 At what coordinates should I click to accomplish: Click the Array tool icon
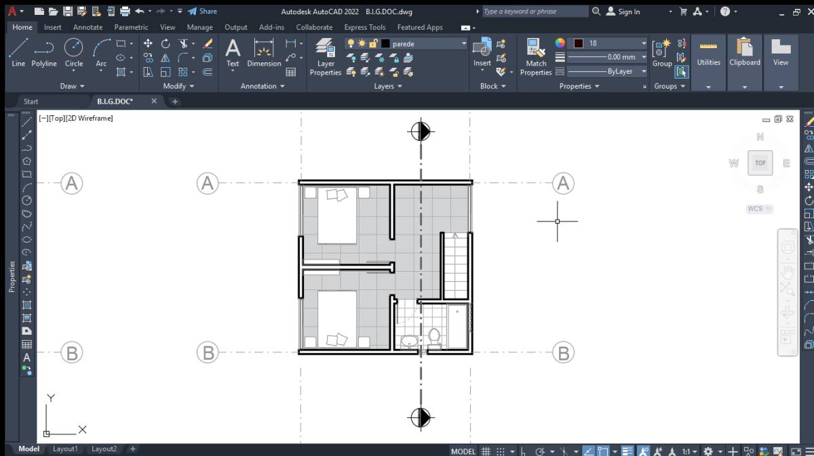pos(183,72)
